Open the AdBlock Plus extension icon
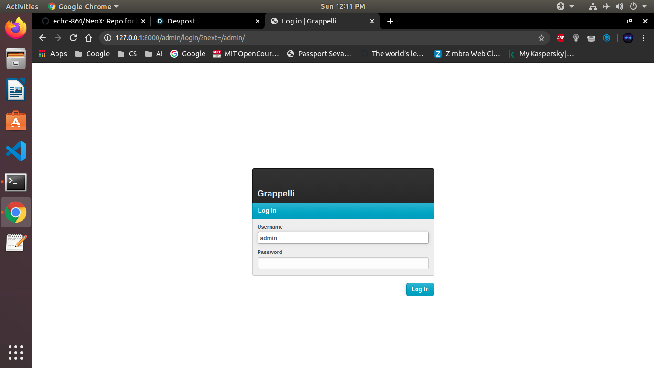 coord(561,38)
